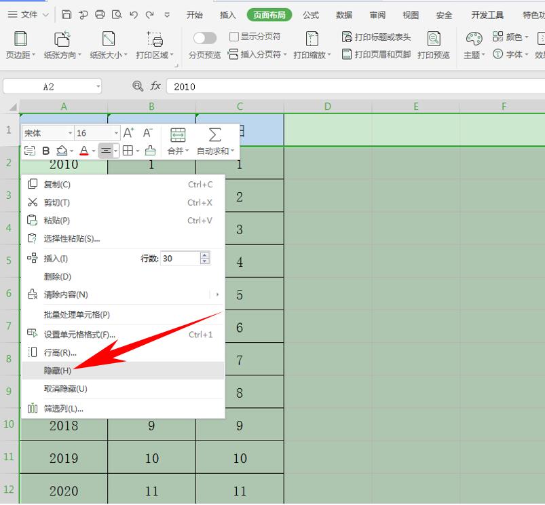This screenshot has height=505, width=545.
Task: Increase the 行数 value with the up stepper
Action: (204, 254)
